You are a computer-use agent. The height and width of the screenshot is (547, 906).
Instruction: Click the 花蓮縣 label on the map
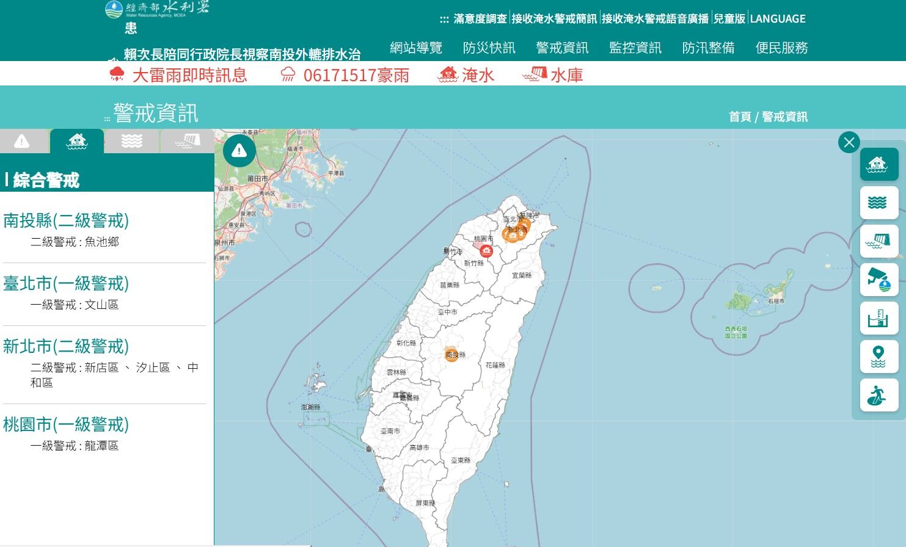coord(495,365)
